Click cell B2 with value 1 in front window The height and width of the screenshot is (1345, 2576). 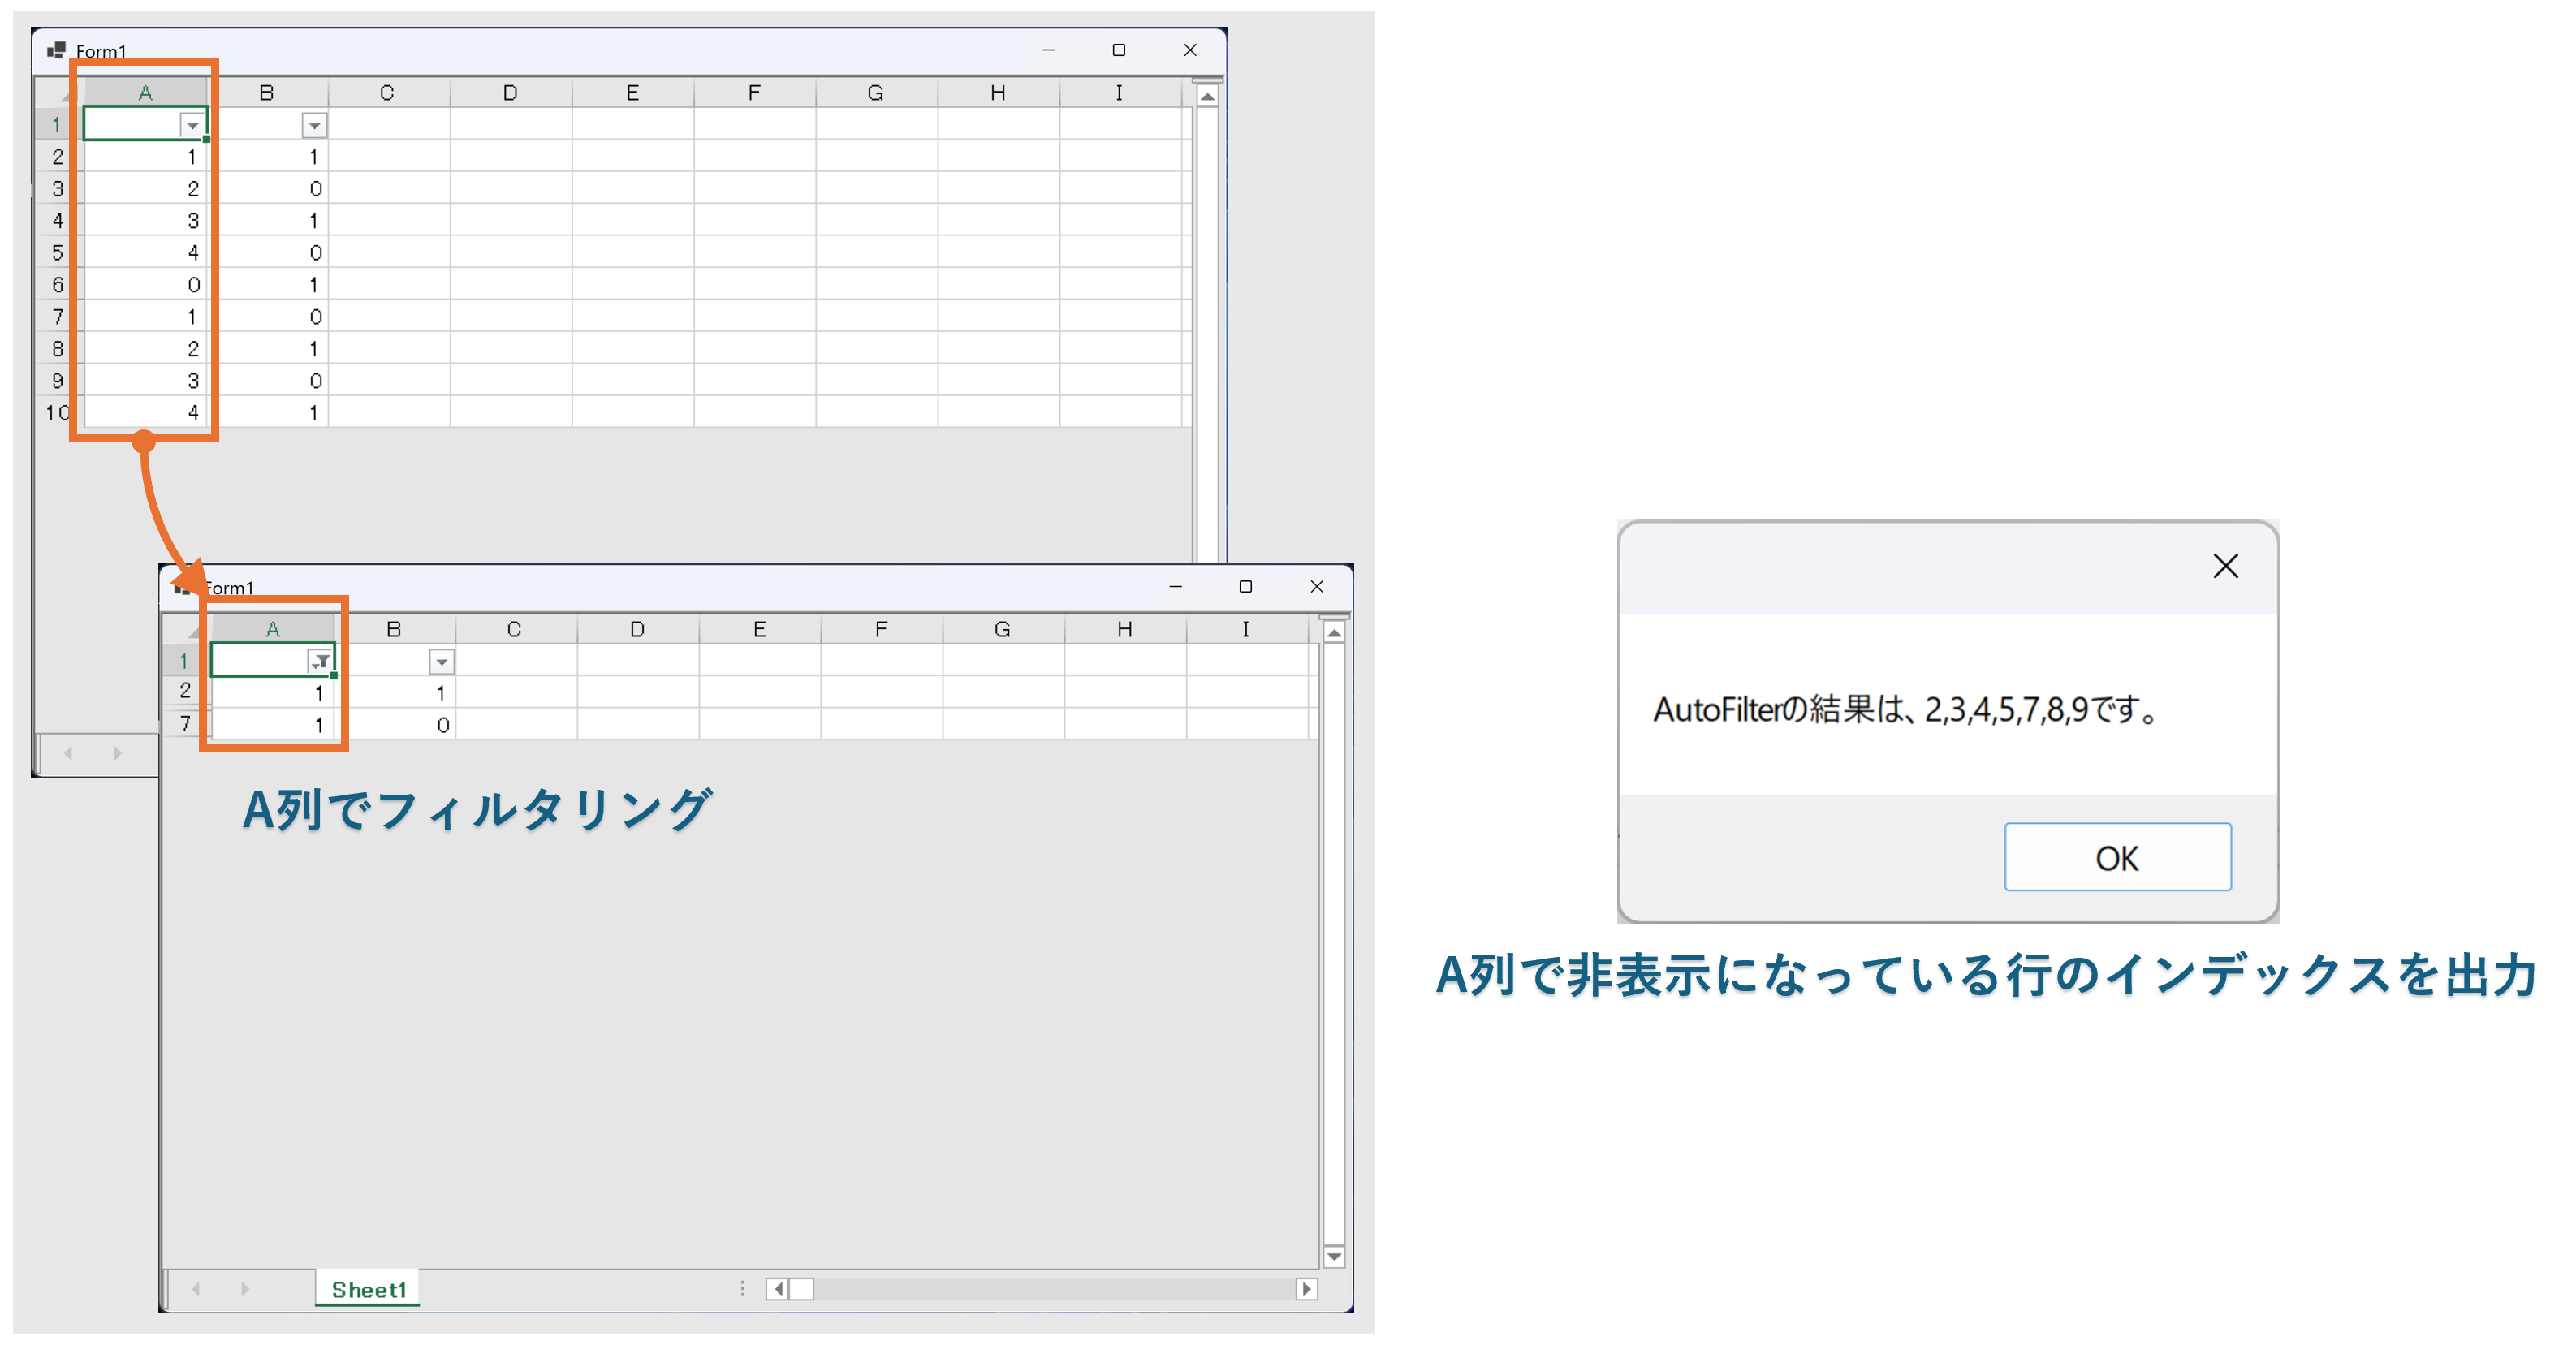395,693
